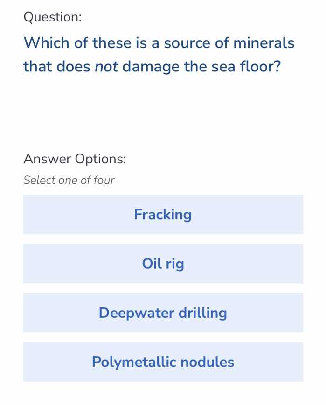Click the first answer choice Fracking
The width and height of the screenshot is (326, 405).
point(163,215)
